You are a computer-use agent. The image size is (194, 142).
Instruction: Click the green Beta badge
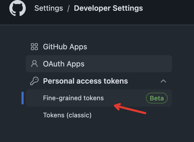tap(157, 98)
